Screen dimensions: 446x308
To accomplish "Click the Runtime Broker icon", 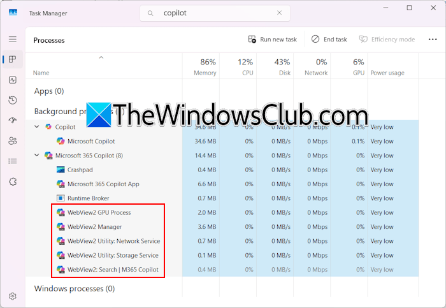I will point(61,198).
